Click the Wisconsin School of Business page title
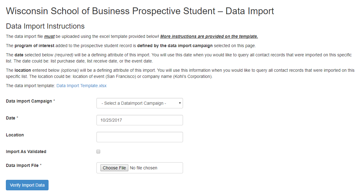Image resolution: width=358 pixels, height=194 pixels. pos(140,11)
